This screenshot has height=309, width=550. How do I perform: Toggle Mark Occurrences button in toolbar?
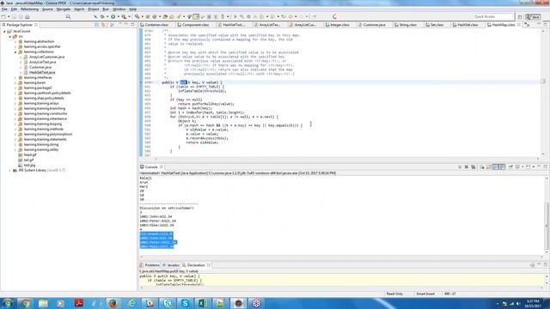pos(196,16)
